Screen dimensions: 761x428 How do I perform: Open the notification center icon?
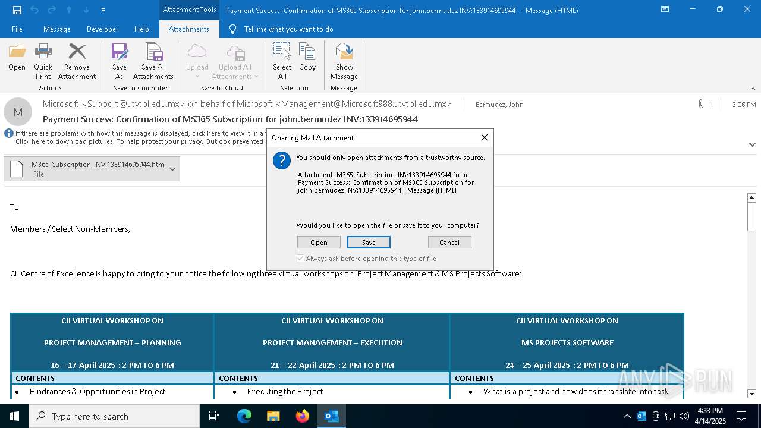(741, 416)
